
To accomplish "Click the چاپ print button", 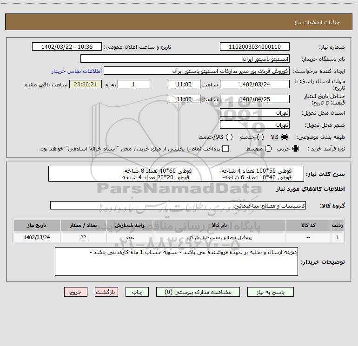I will (137, 292).
